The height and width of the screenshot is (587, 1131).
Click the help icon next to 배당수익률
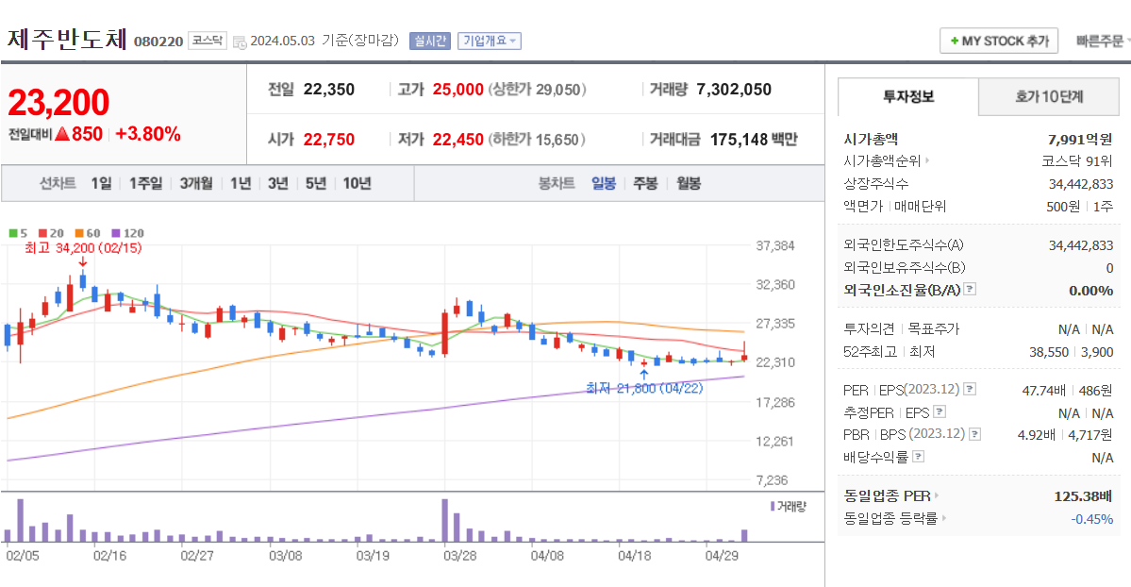point(918,457)
